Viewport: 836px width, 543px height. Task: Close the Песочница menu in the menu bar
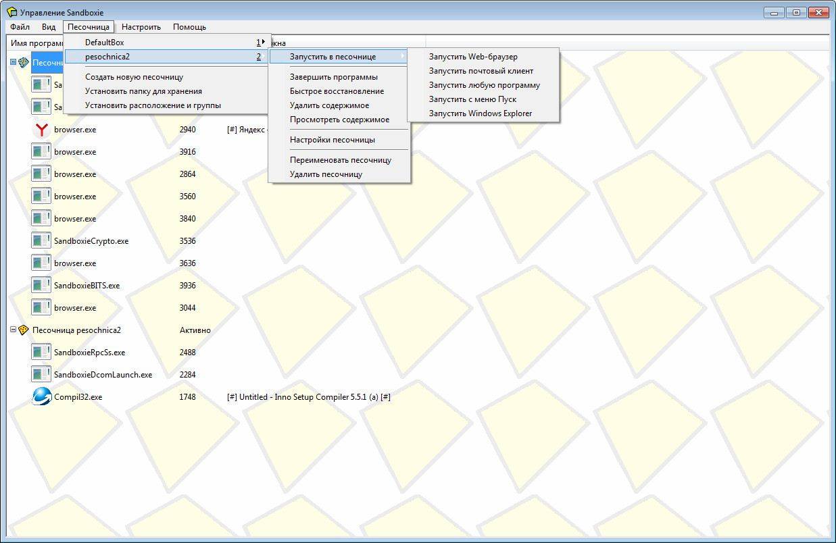pyautogui.click(x=89, y=27)
